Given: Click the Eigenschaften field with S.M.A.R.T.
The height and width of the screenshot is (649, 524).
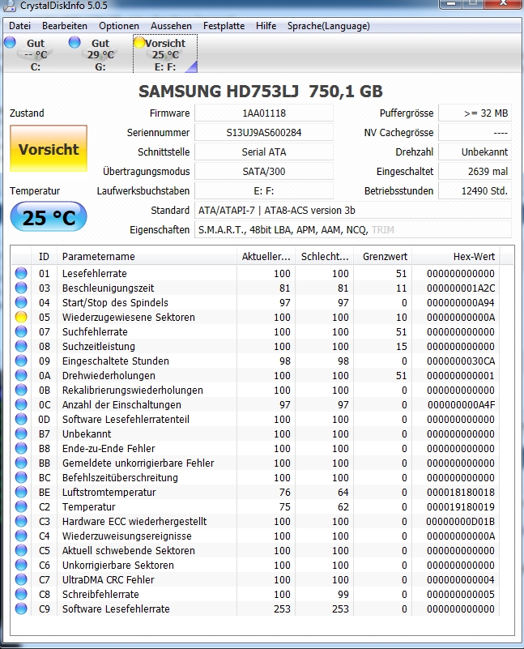Looking at the screenshot, I should [x=353, y=230].
